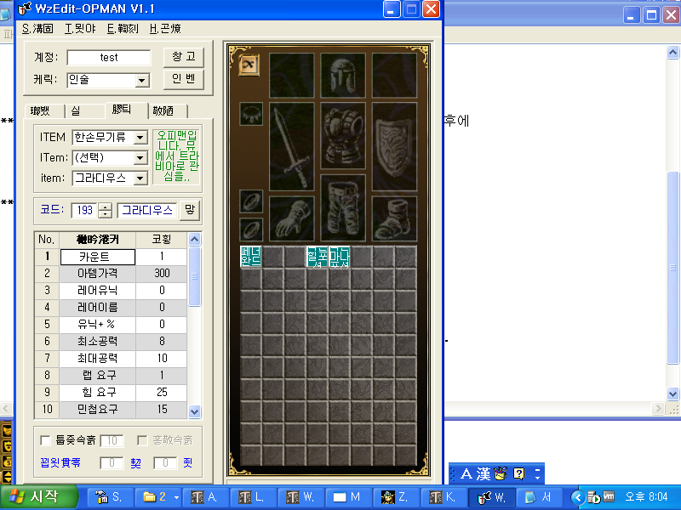This screenshot has height=510, width=681.
Task: Select the first teal inventory item
Action: (250, 257)
